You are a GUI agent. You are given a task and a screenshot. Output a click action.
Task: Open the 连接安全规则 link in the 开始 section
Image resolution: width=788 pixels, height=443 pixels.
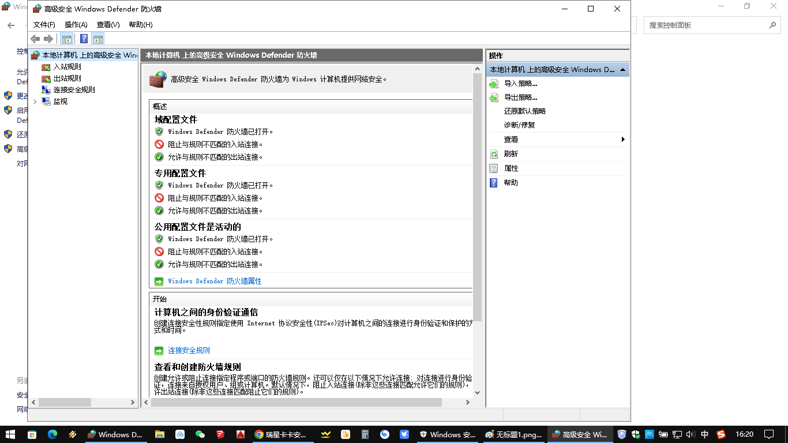tap(189, 351)
